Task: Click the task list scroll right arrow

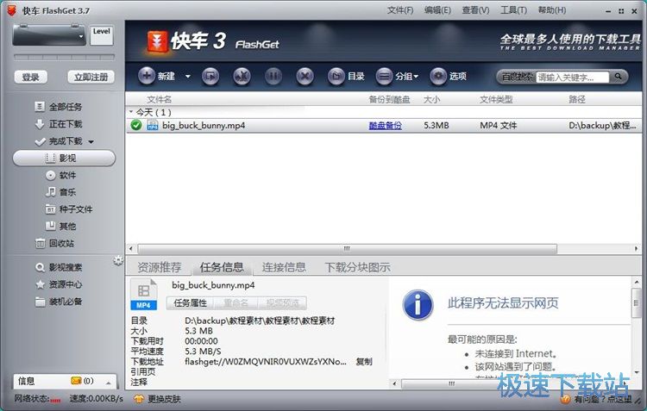Action: [x=637, y=248]
